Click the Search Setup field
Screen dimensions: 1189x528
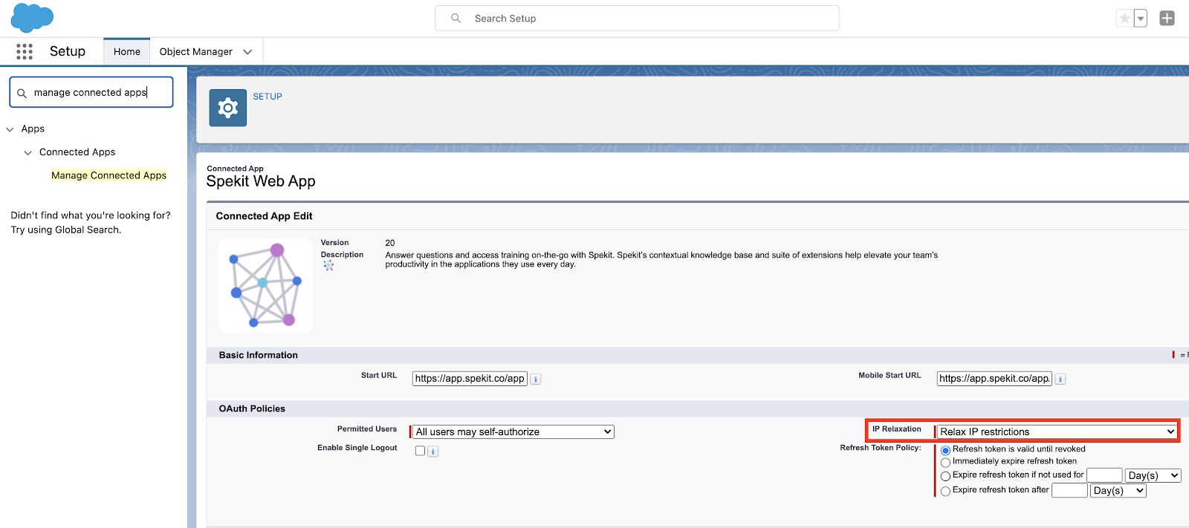pyautogui.click(x=637, y=19)
